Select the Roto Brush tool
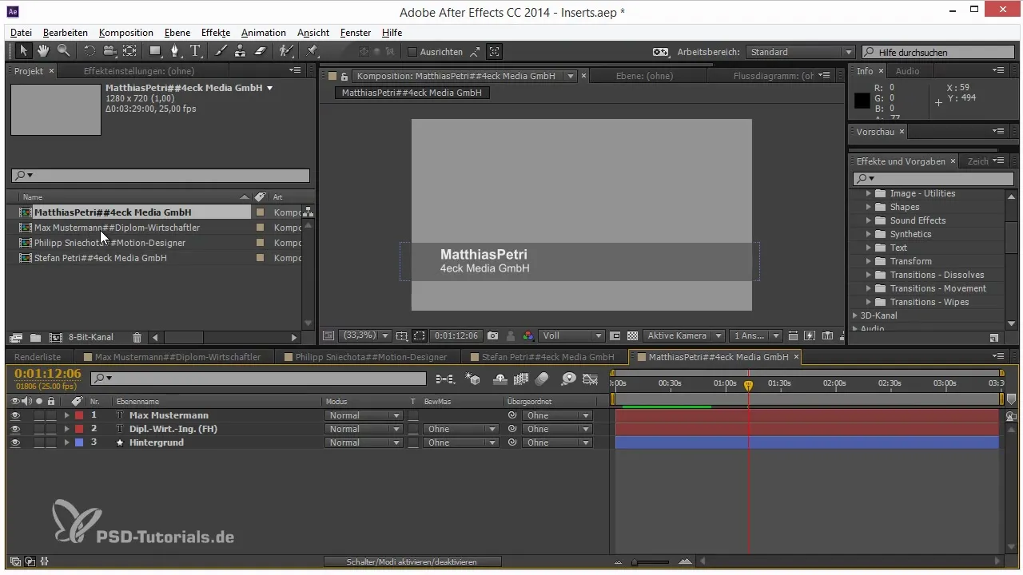 tap(286, 51)
